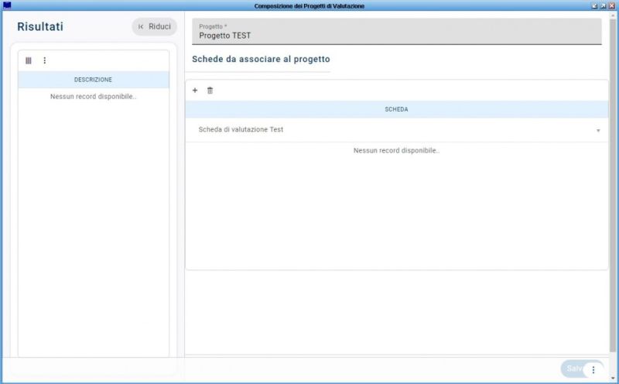Click 'Nessun record disponibile' in Risultati list
The image size is (619, 384).
point(93,97)
